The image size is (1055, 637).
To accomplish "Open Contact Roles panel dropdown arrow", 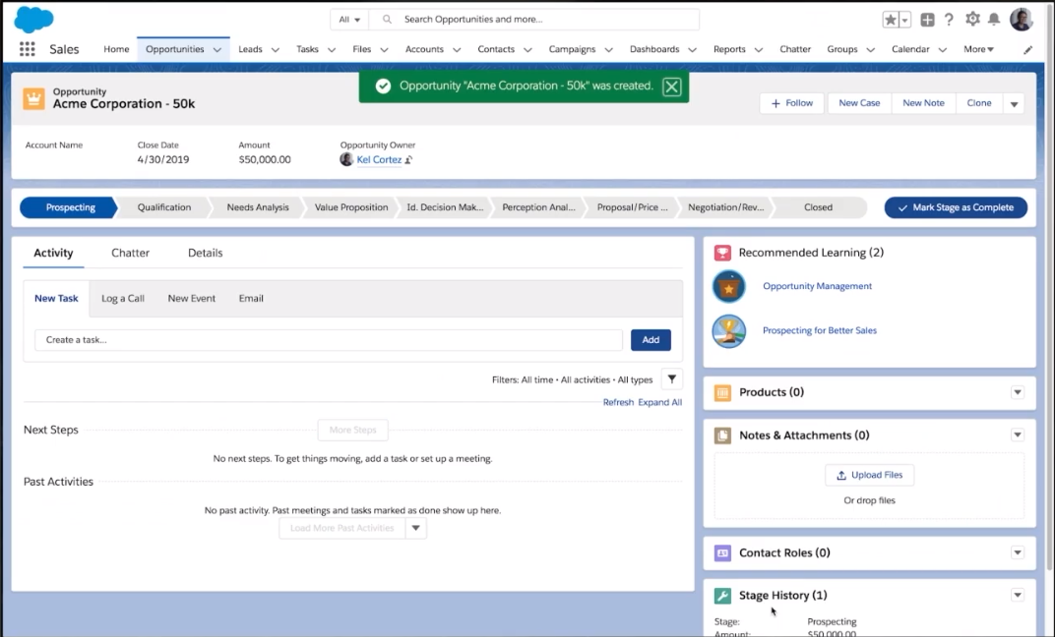I will tap(1018, 553).
